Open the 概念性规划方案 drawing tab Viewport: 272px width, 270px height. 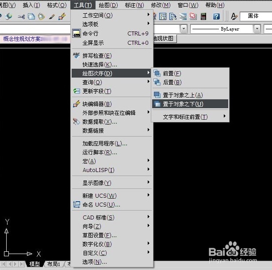point(34,39)
